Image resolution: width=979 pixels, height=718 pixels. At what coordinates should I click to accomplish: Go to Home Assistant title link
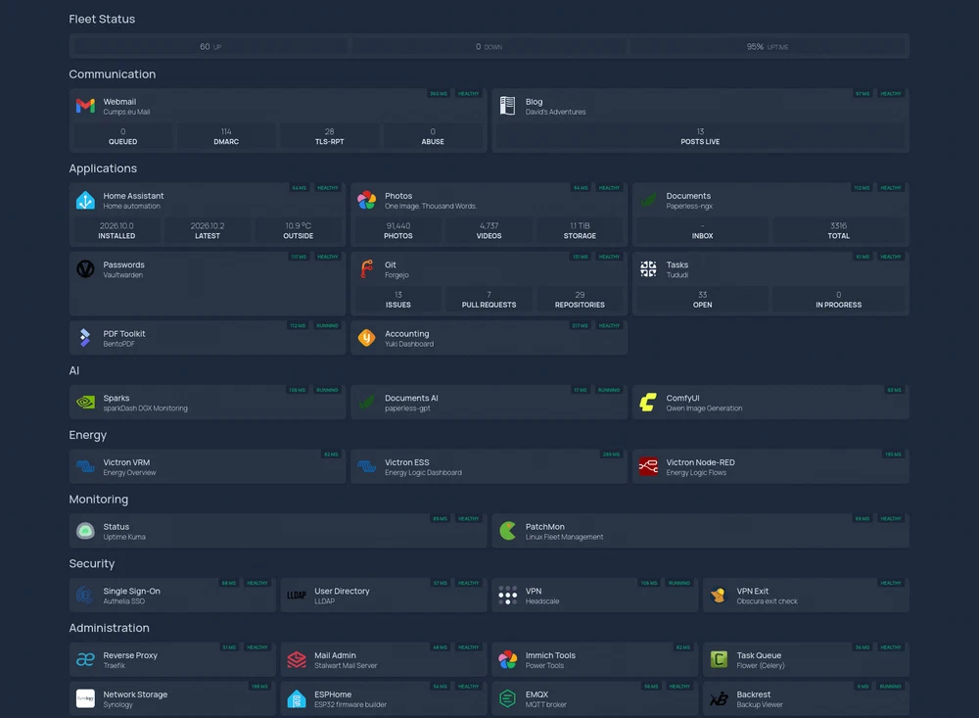(133, 196)
